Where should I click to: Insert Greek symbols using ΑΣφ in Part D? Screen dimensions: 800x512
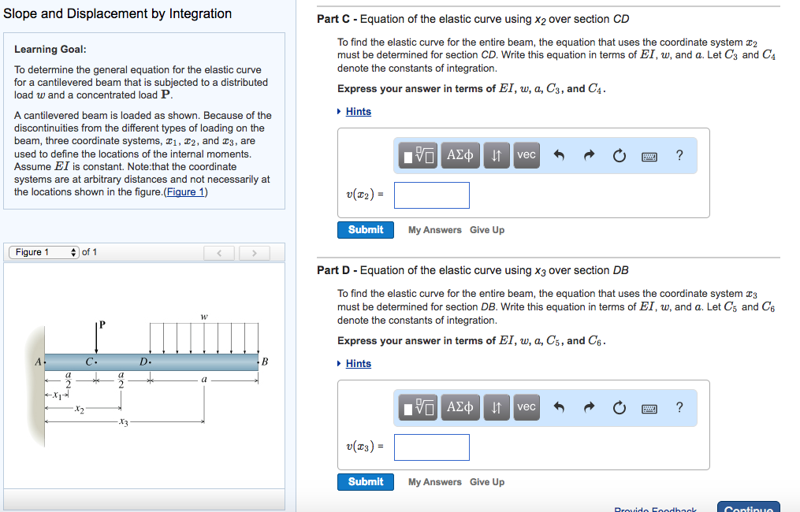(460, 407)
